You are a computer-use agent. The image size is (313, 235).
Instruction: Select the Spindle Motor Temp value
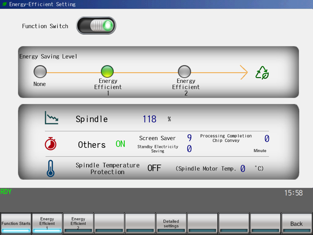point(243,169)
